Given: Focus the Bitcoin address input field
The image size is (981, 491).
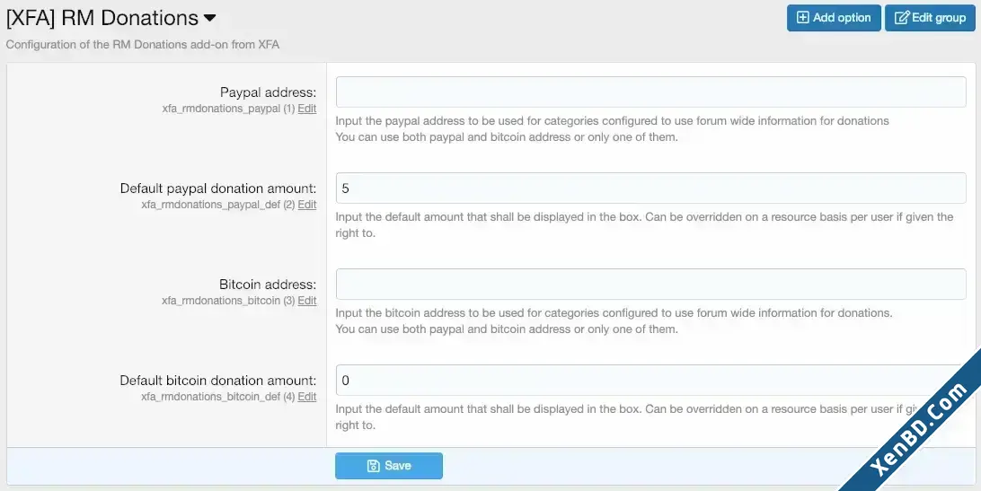Looking at the screenshot, I should (x=650, y=284).
